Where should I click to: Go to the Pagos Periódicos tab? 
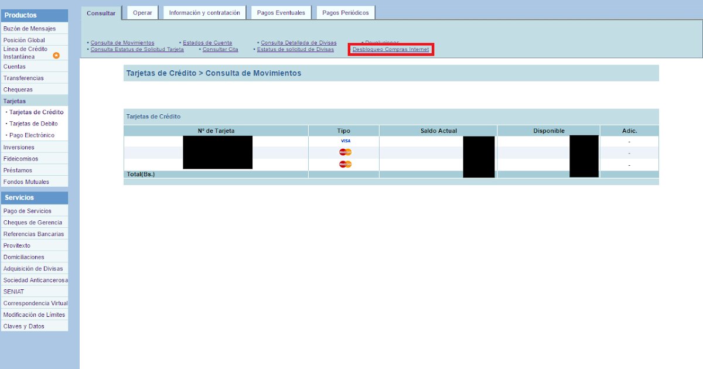346,13
